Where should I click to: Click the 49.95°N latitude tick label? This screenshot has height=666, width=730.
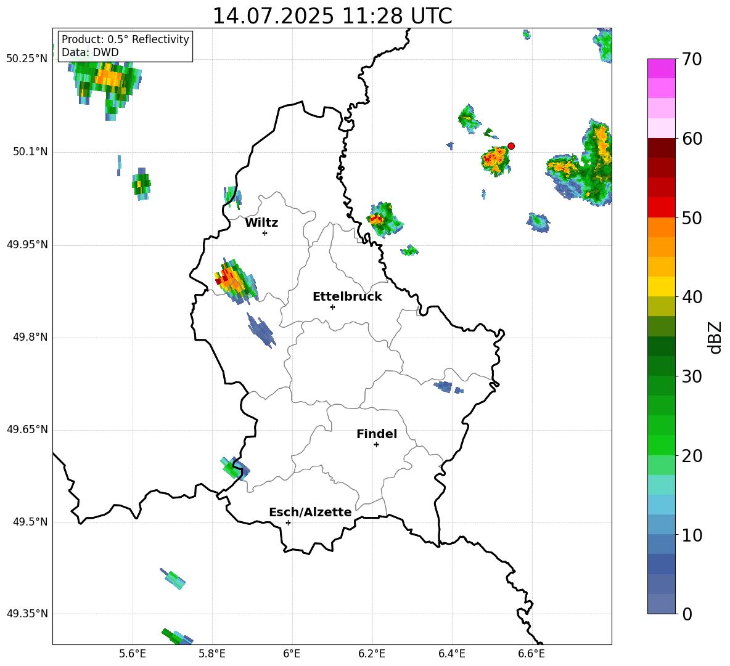pyautogui.click(x=27, y=245)
